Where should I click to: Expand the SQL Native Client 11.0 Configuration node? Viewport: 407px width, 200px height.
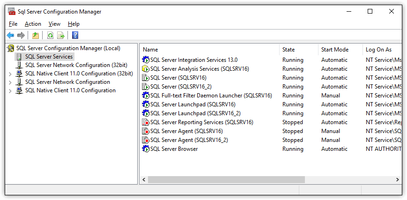coord(10,91)
